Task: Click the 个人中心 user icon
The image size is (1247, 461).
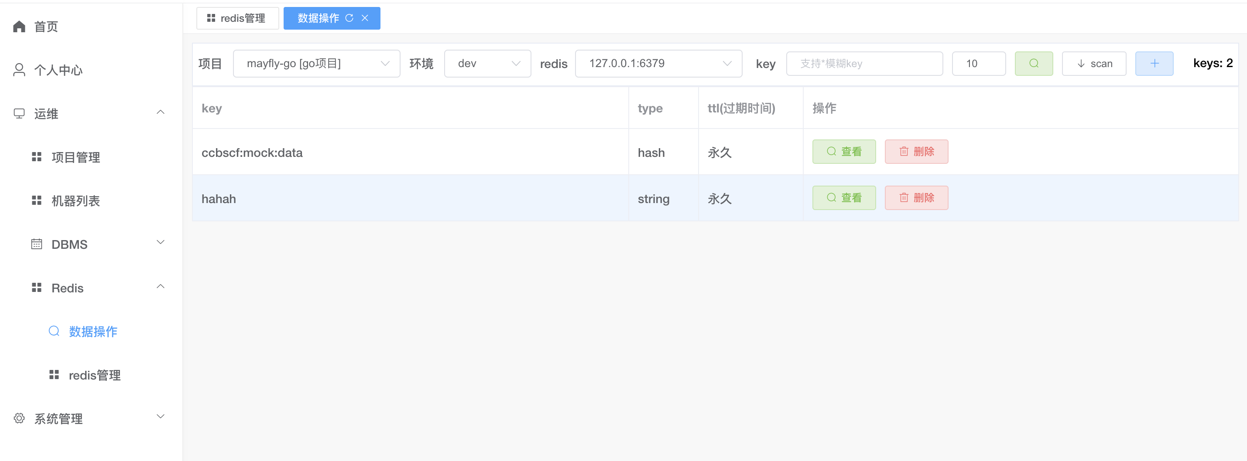Action: pyautogui.click(x=19, y=70)
